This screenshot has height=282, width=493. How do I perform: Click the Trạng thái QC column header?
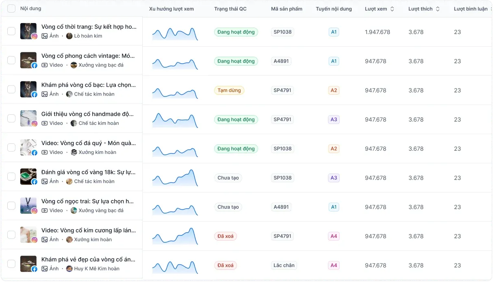[x=230, y=9]
